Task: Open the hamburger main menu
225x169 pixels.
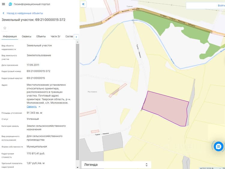Action: [x=3, y=4]
